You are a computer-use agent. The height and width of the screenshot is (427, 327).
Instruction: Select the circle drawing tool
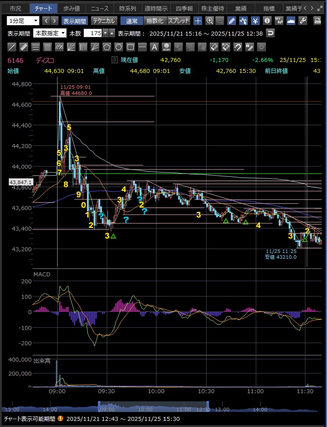coord(118,47)
